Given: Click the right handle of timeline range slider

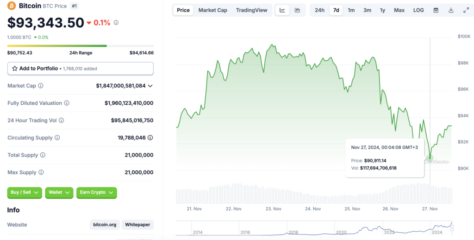Looking at the screenshot, I should coord(452,228).
